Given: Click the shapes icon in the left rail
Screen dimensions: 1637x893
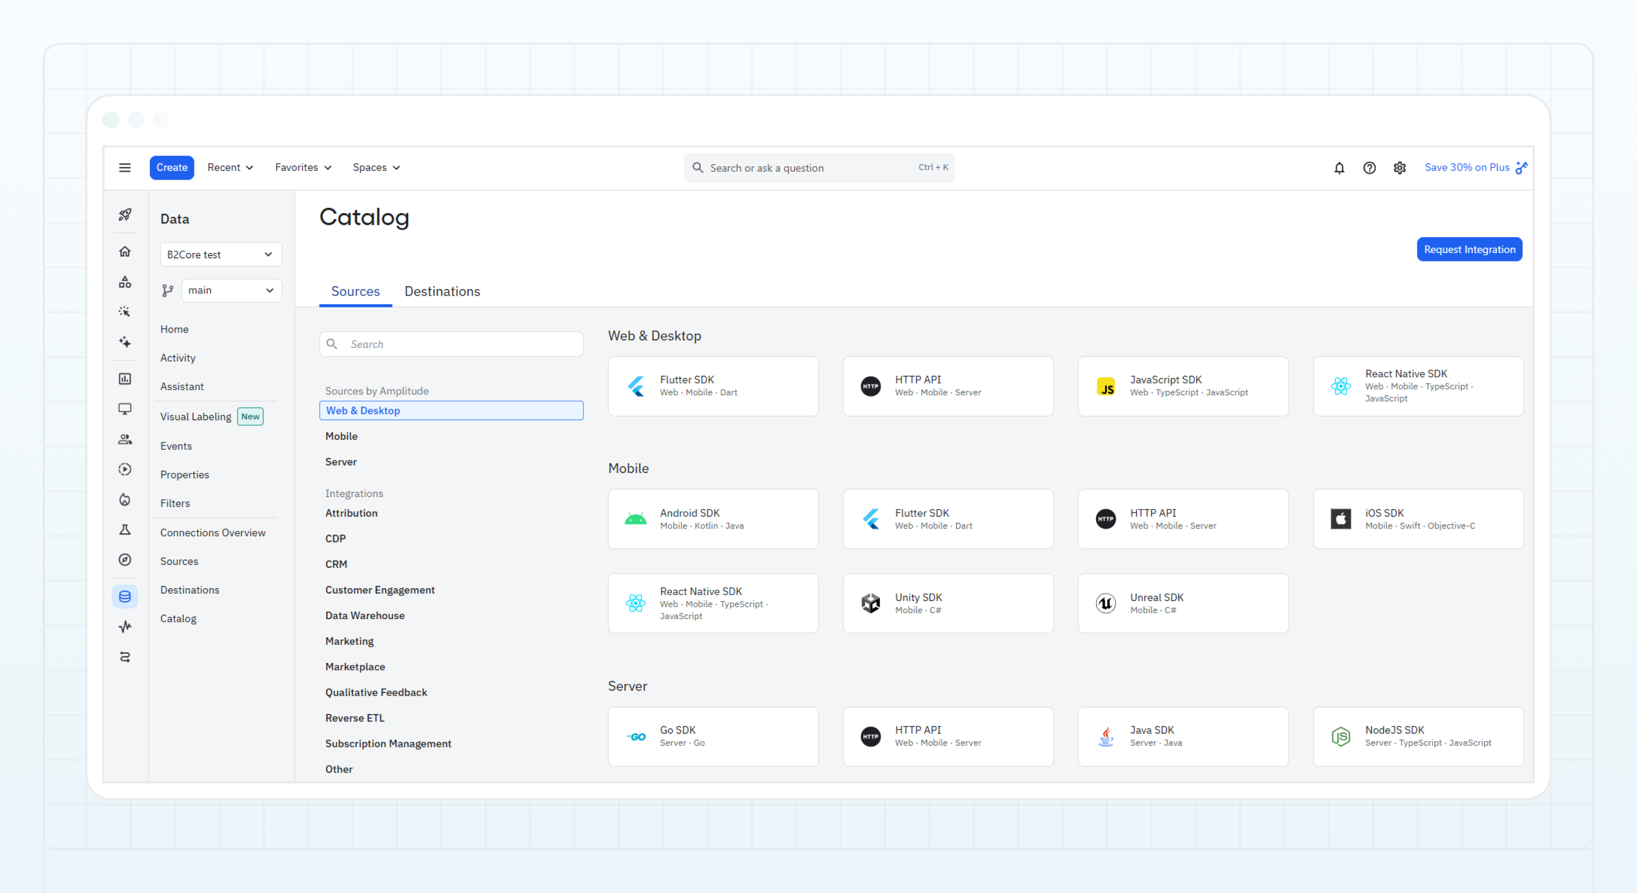Looking at the screenshot, I should coord(125,281).
